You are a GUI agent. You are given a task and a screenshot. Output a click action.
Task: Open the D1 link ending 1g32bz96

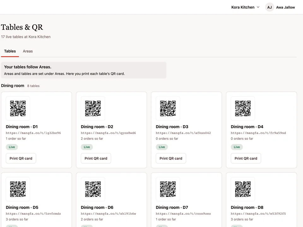coord(33,133)
